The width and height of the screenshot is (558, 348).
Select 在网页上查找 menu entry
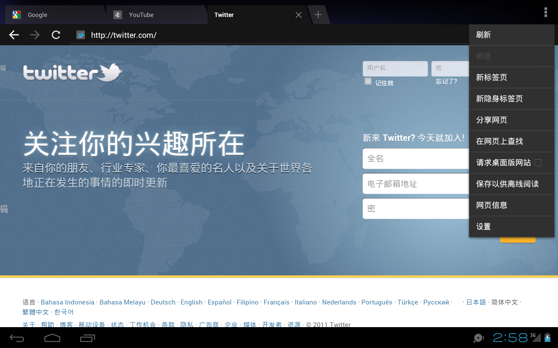coord(512,141)
